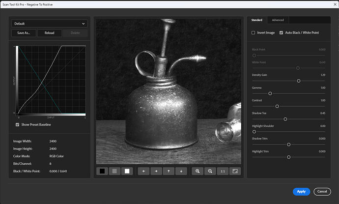Image resolution: width=339 pixels, height=204 pixels.
Task: Click the Save As... button
Action: (x=24, y=33)
